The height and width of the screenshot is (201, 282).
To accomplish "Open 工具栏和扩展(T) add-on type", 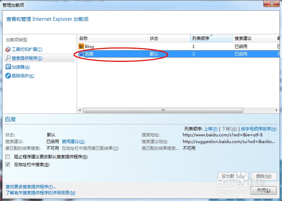I will 27,49.
